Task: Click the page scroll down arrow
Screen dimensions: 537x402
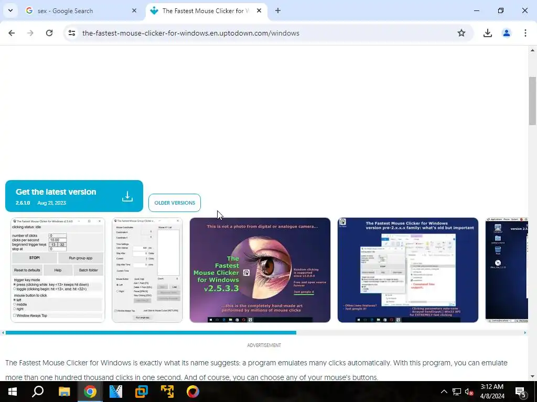Action: [x=533, y=376]
